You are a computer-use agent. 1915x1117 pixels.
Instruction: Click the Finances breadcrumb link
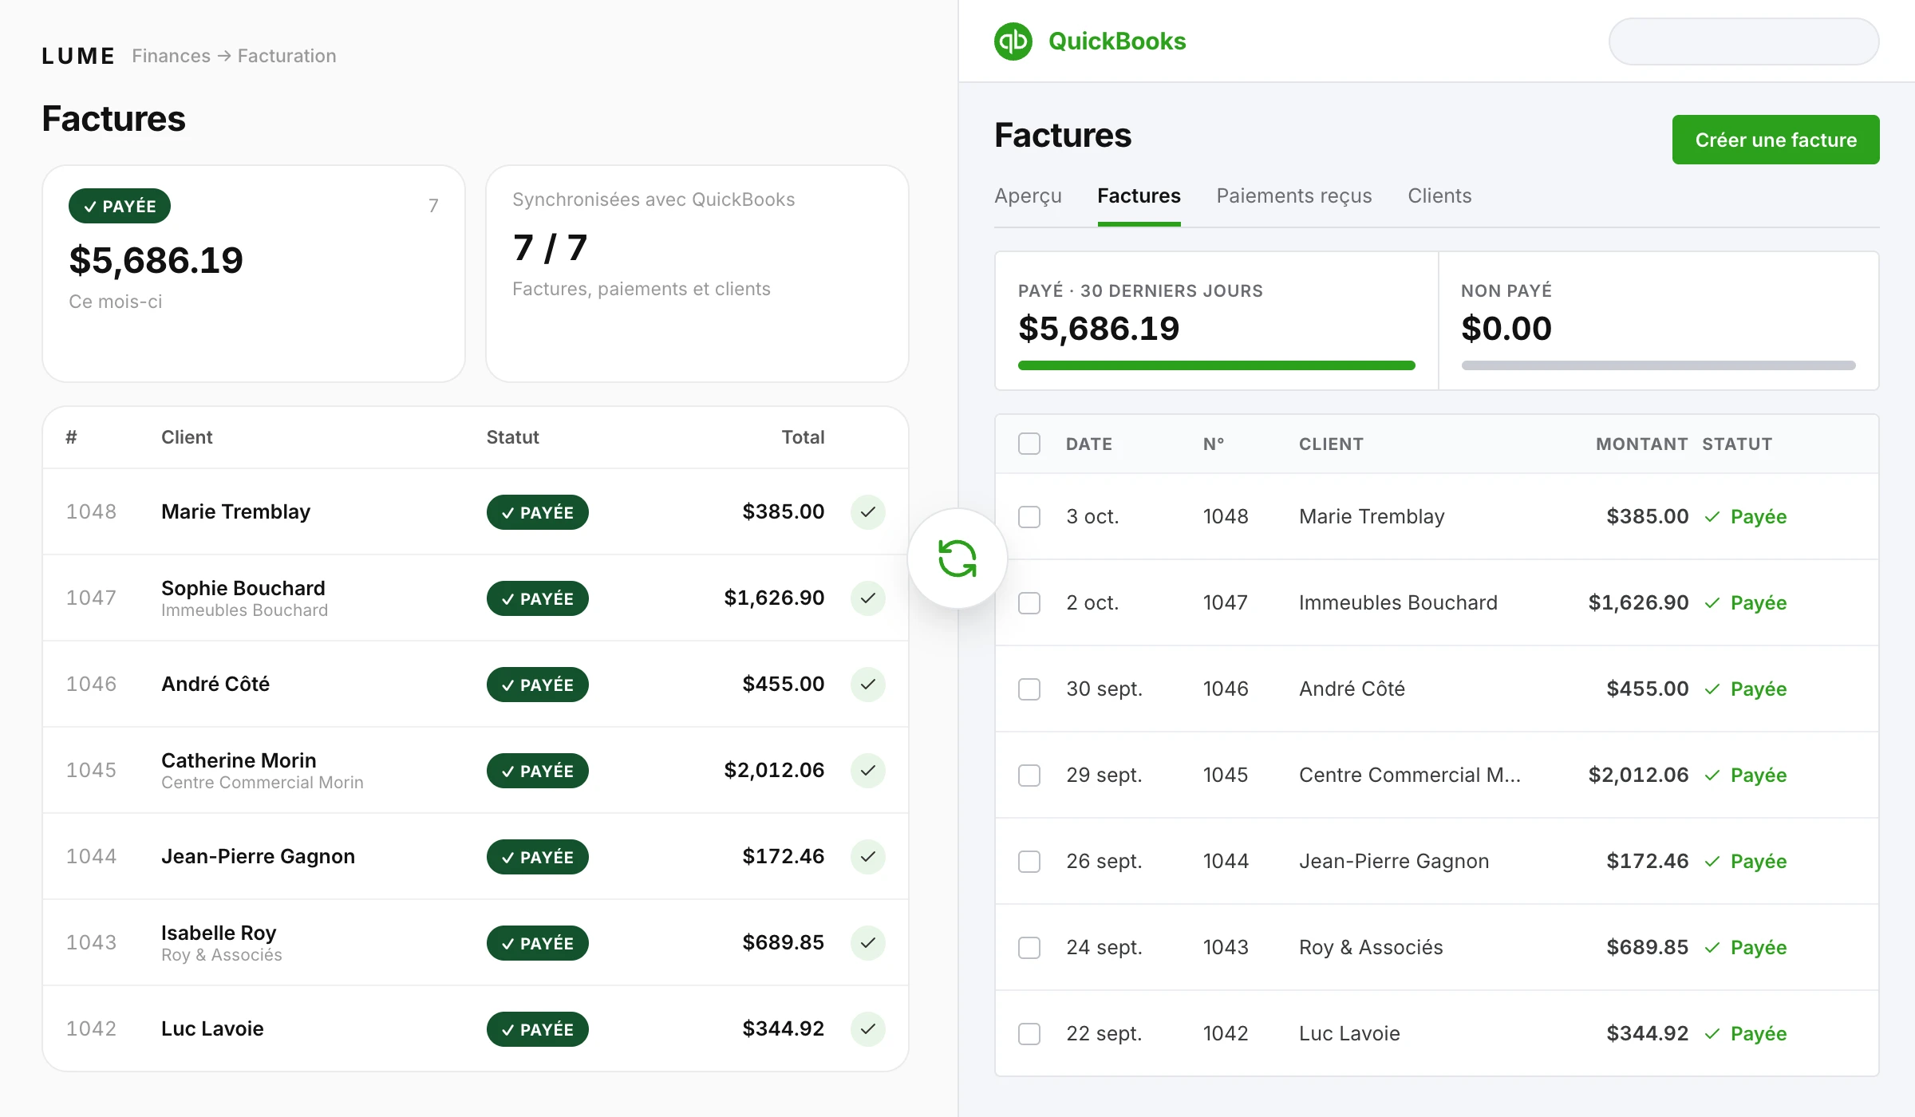(x=171, y=56)
